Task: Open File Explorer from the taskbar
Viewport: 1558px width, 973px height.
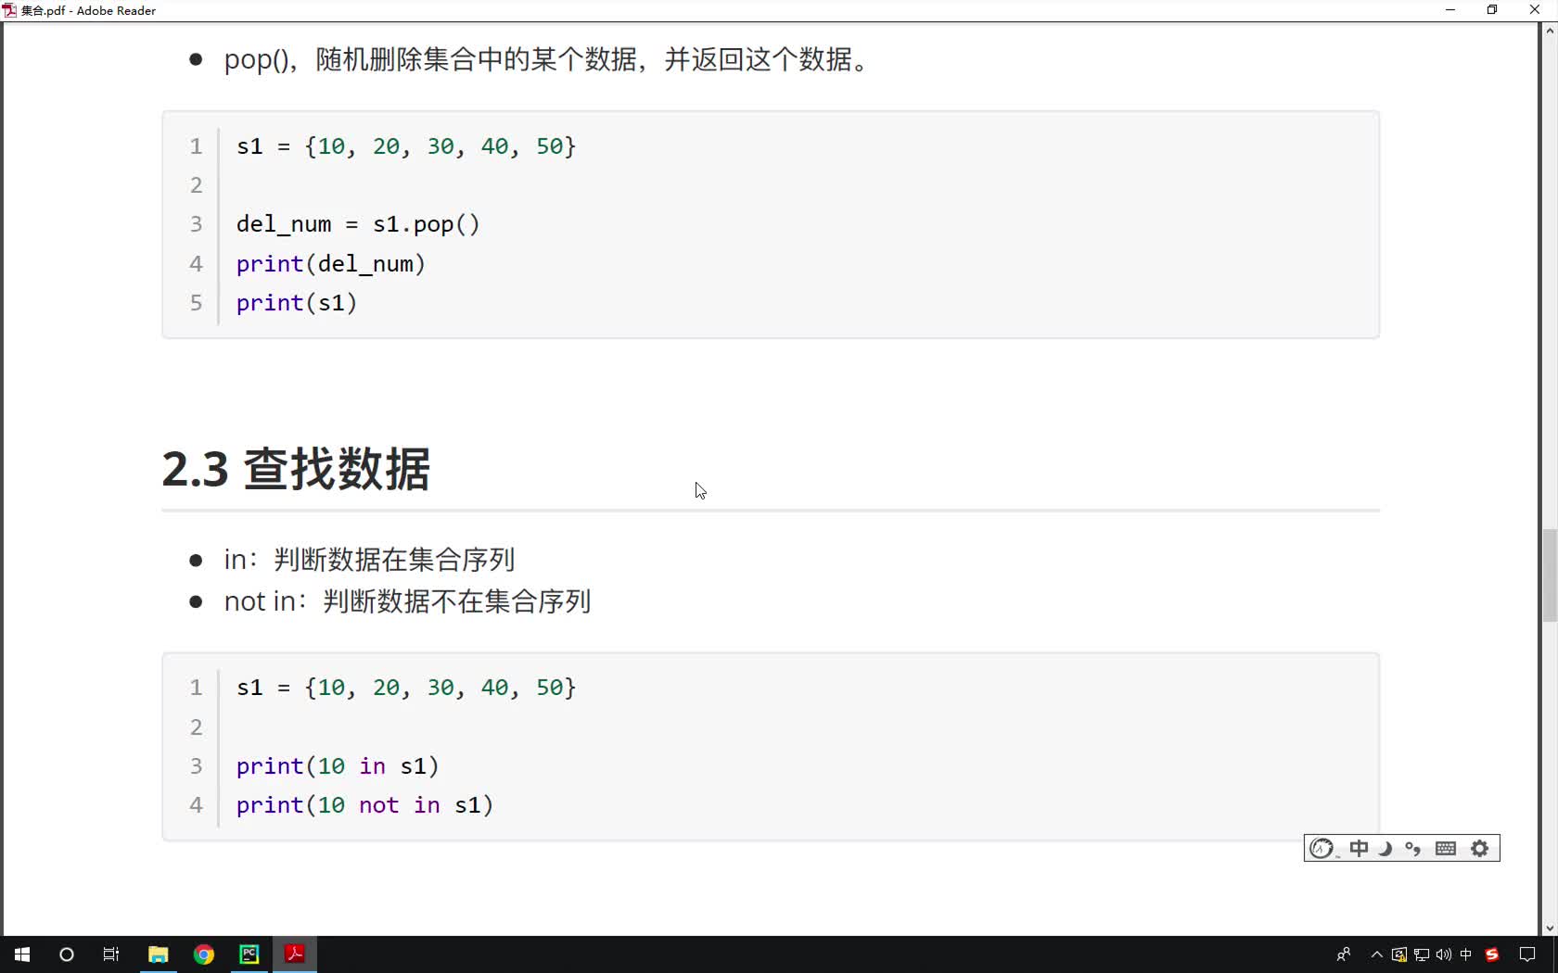Action: point(159,954)
